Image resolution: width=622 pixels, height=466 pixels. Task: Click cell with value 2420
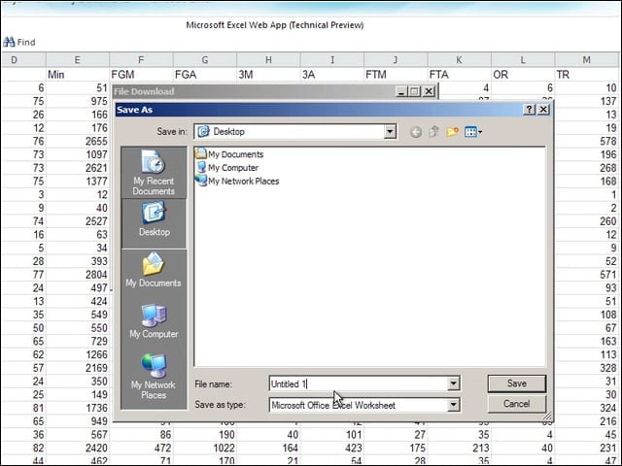tap(78, 448)
